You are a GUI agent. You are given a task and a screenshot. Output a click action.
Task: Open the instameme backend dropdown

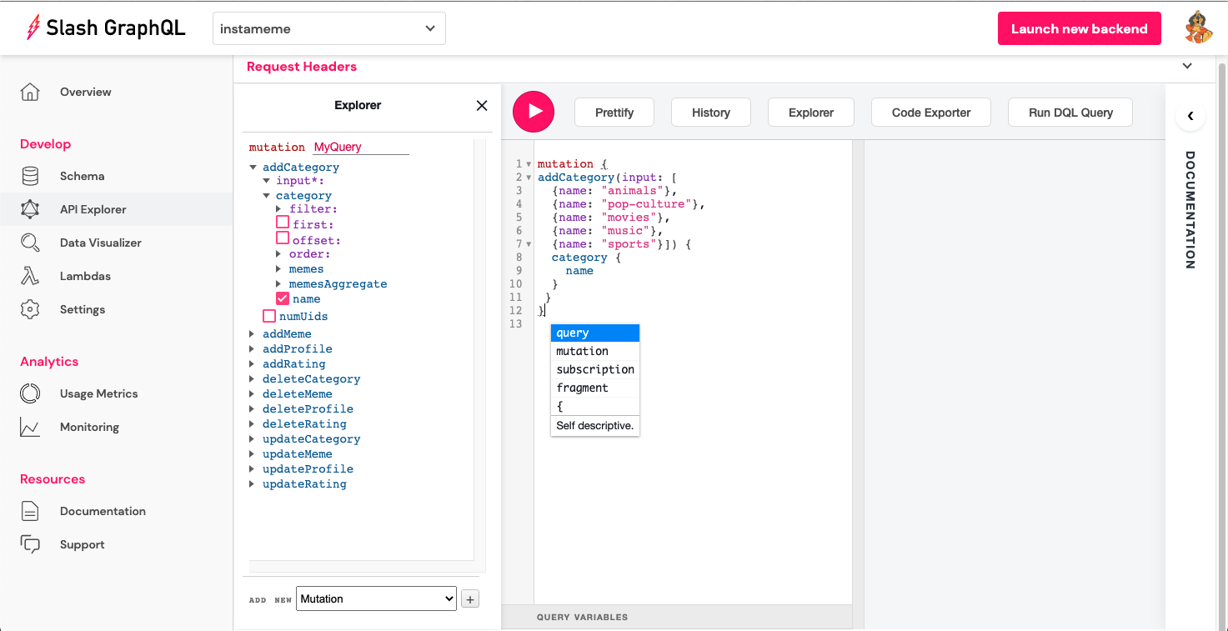[x=328, y=28]
